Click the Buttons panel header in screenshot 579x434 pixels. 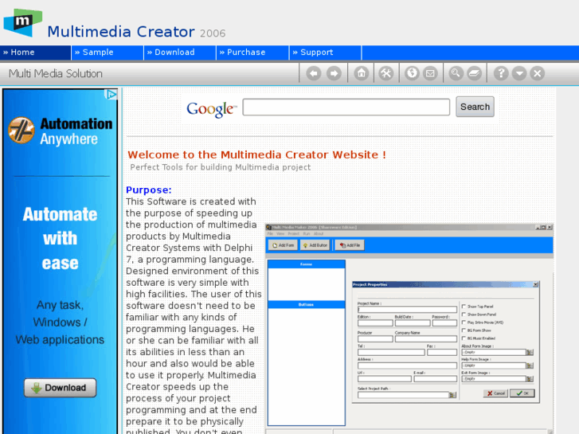[x=306, y=305]
